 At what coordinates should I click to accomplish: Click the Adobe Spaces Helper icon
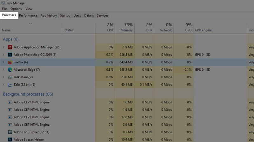pyautogui.click(x=10, y=139)
